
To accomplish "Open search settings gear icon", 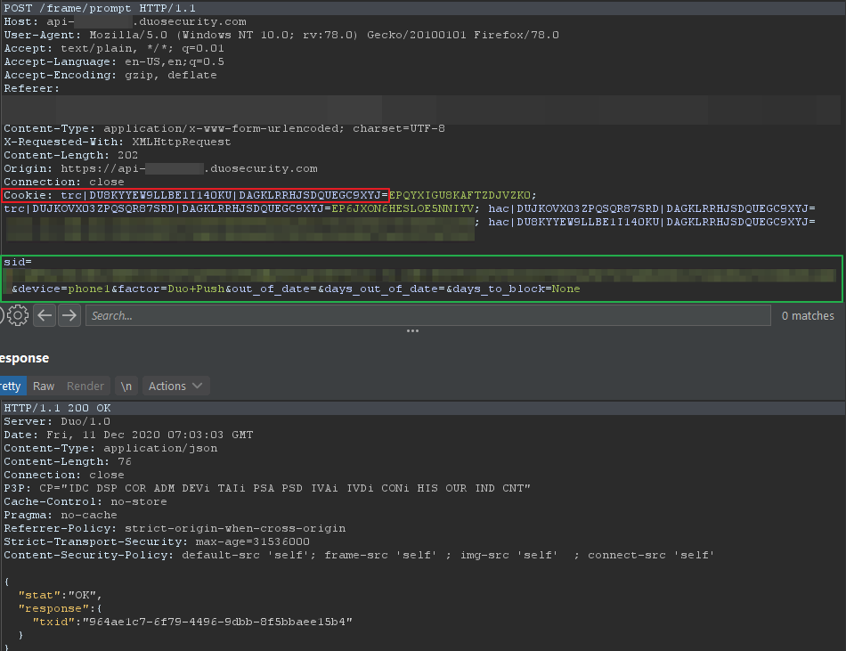I will pos(18,315).
